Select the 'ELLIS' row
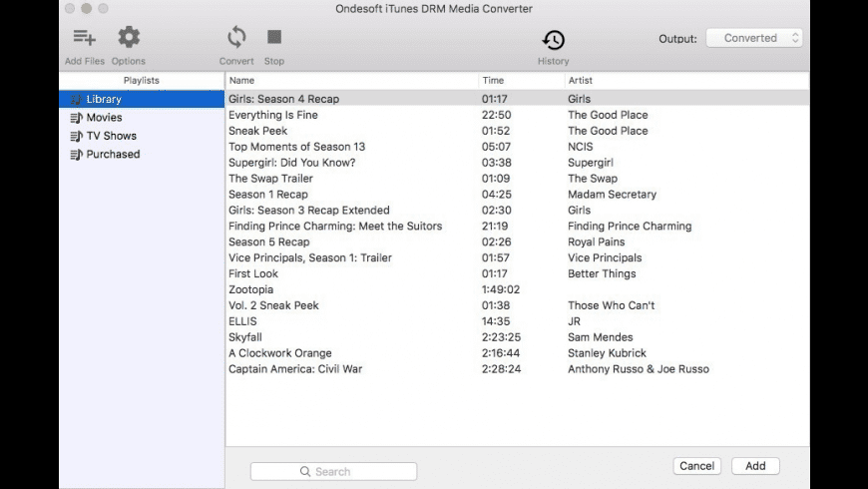 point(518,321)
